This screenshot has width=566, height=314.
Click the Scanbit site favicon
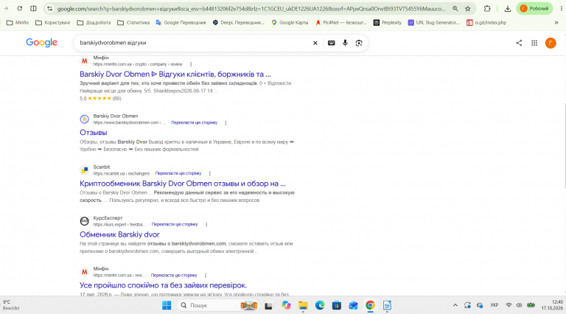84,170
